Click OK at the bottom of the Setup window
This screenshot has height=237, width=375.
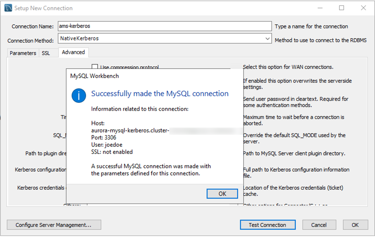tap(355, 225)
